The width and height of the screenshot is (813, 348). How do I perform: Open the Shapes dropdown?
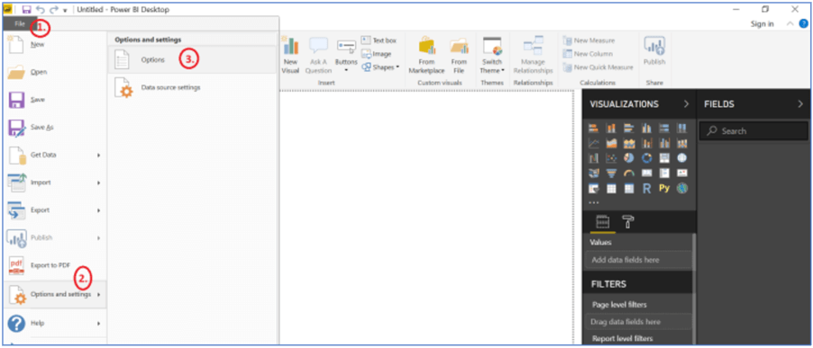coord(380,67)
